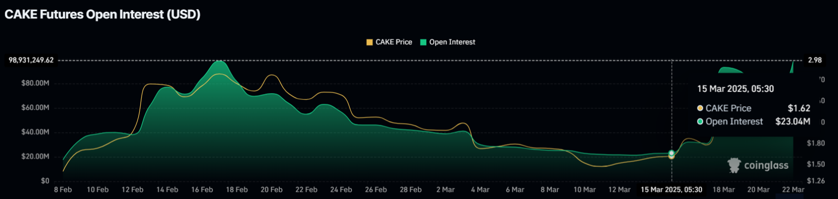Click the 14 Feb date label

167,190
